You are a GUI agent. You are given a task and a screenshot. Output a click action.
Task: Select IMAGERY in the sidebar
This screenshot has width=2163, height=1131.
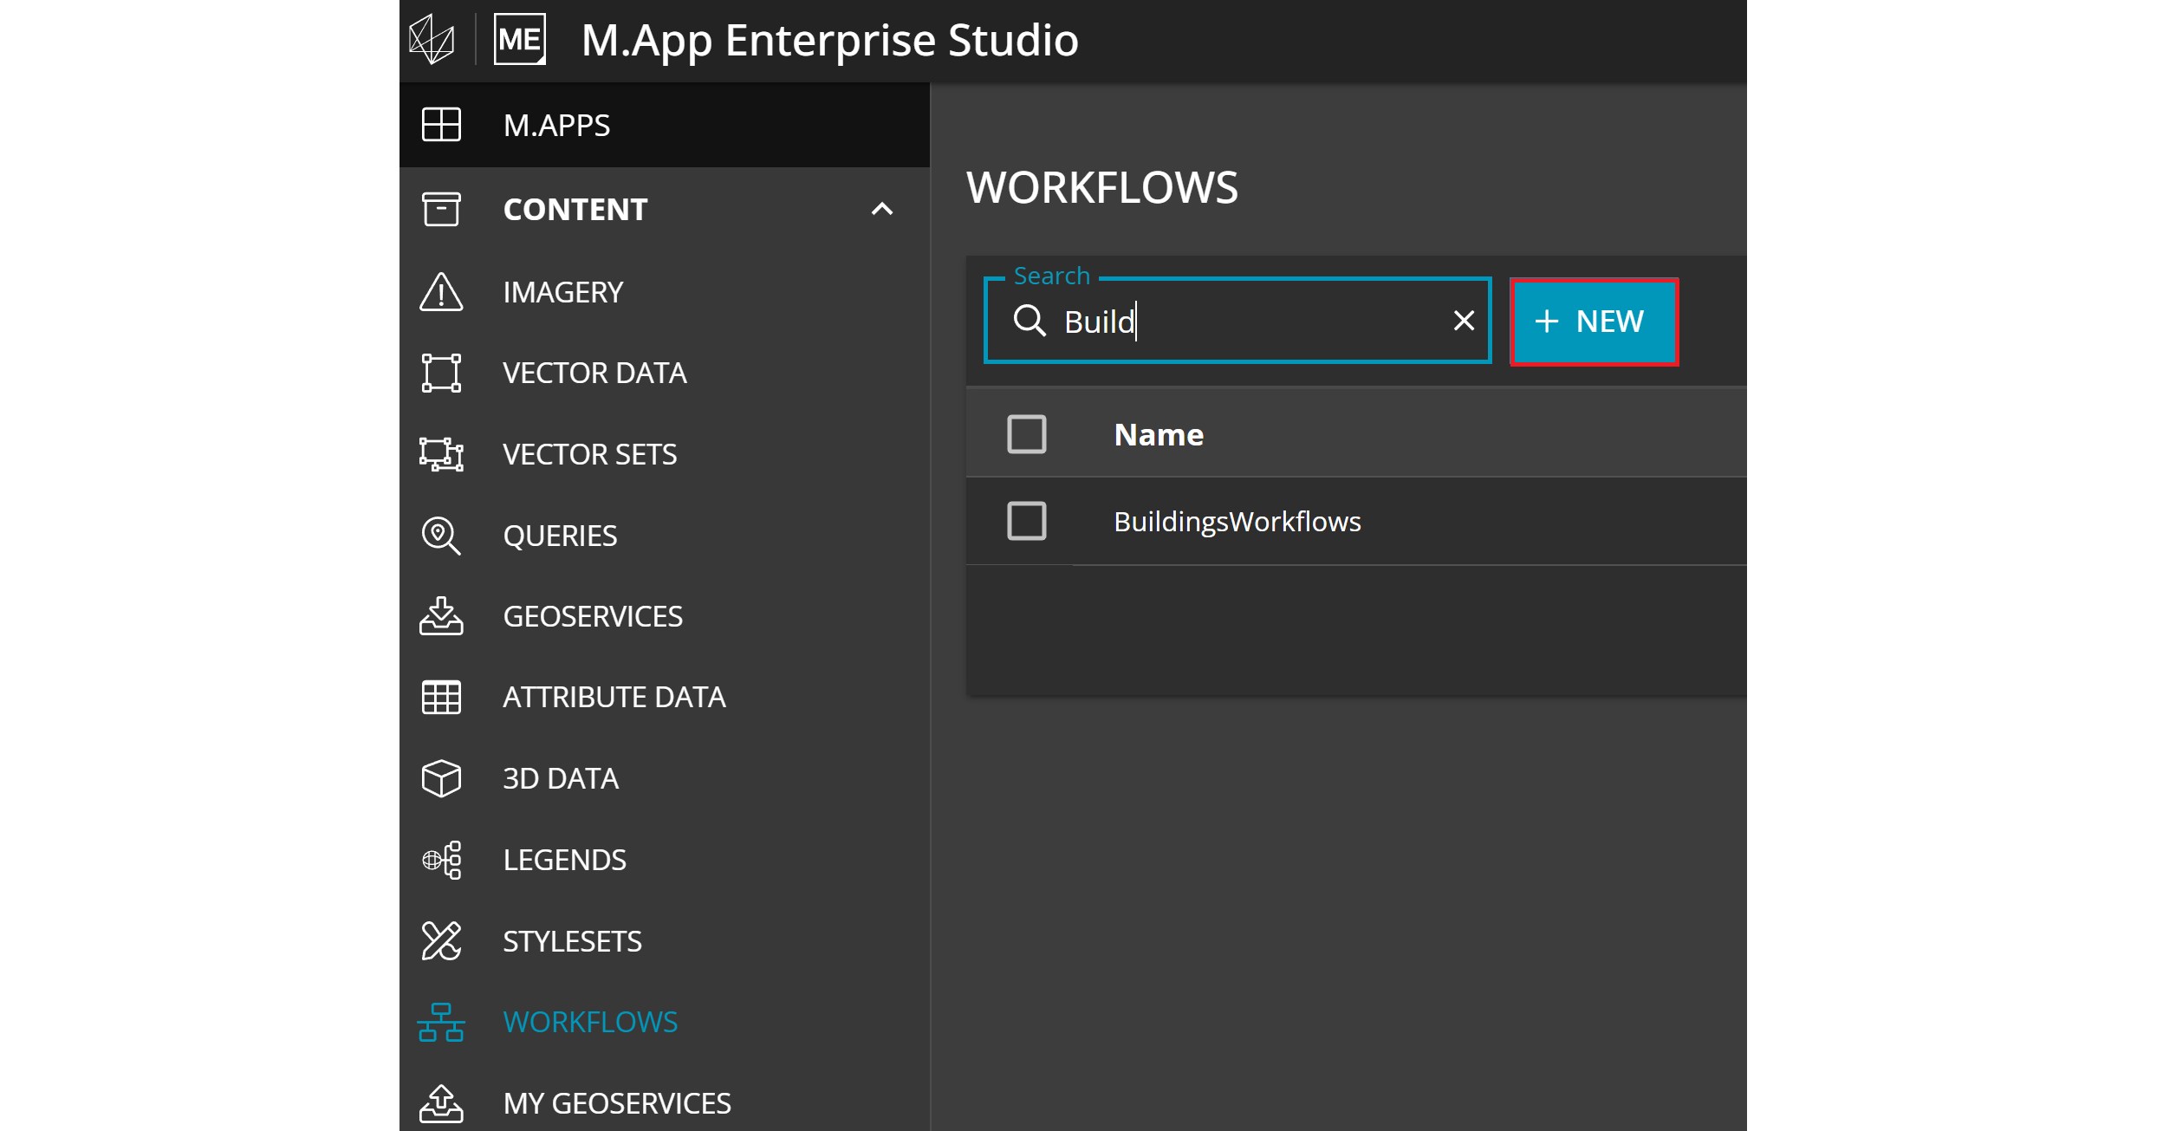(x=665, y=292)
